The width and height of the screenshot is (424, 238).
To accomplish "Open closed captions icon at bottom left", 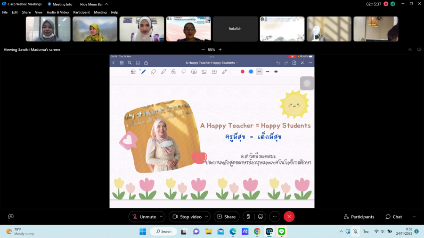I will tap(11, 216).
